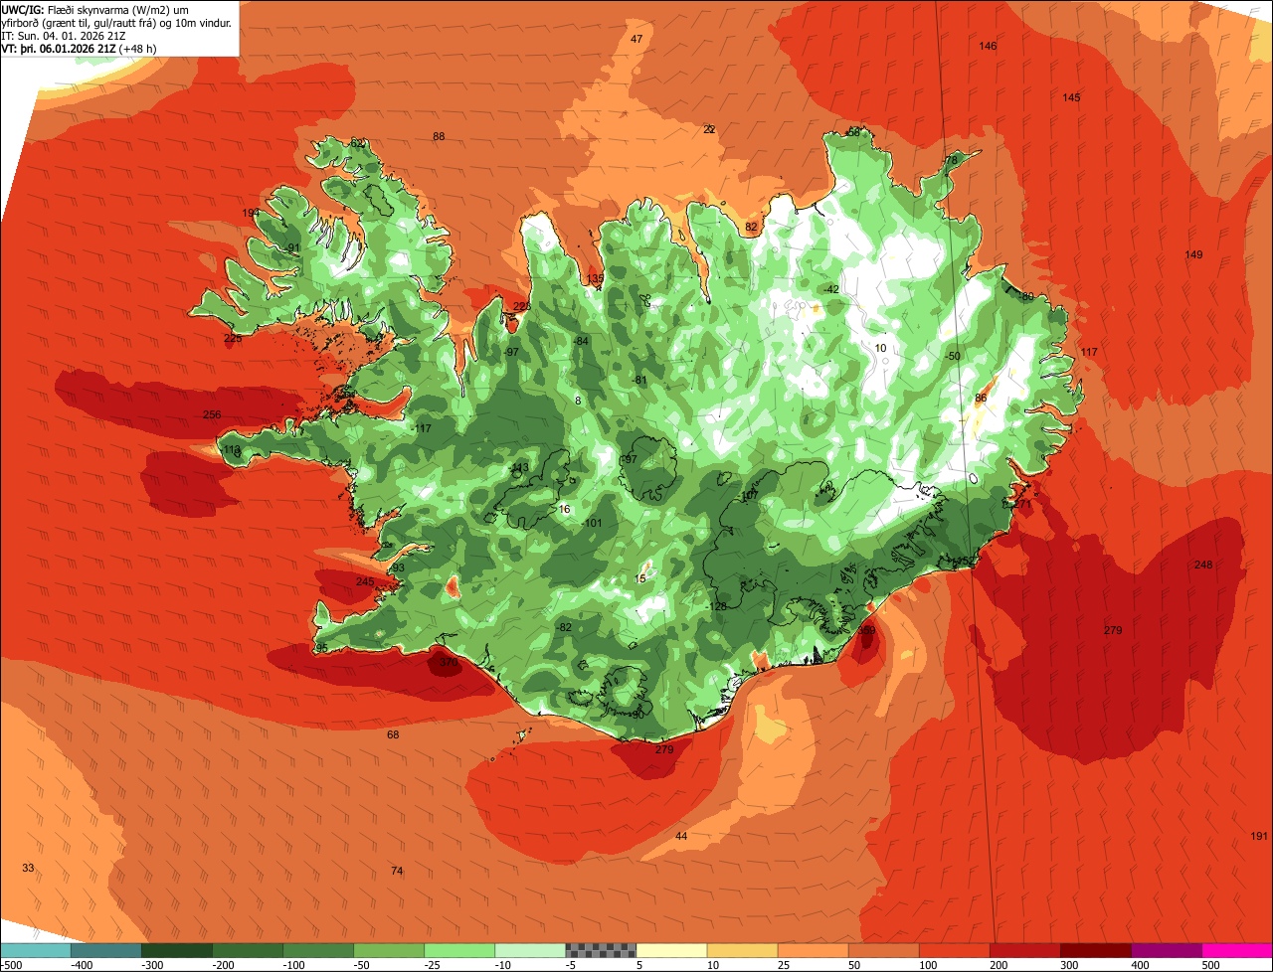Select the yellow-orange 10 to 25 legend swatch
The height and width of the screenshot is (972, 1273).
coord(742,950)
